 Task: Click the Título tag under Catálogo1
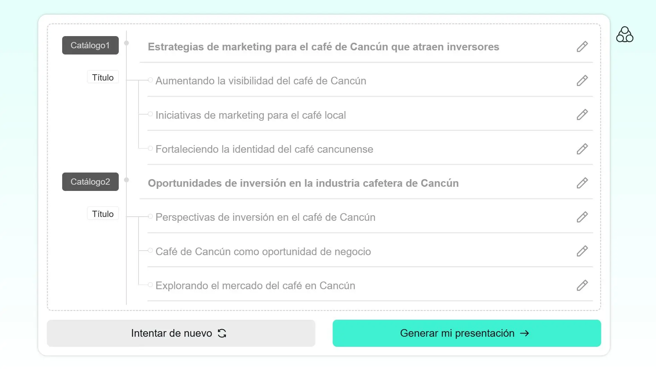pos(103,77)
